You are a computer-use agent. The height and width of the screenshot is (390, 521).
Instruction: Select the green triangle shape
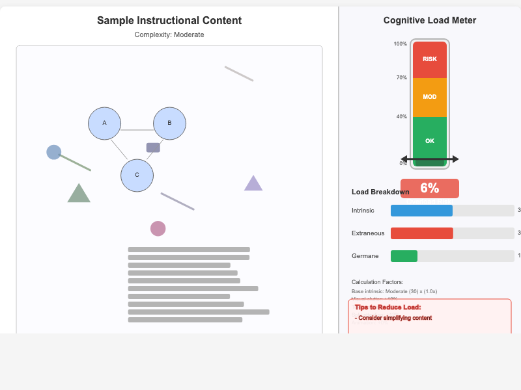[x=79, y=192]
